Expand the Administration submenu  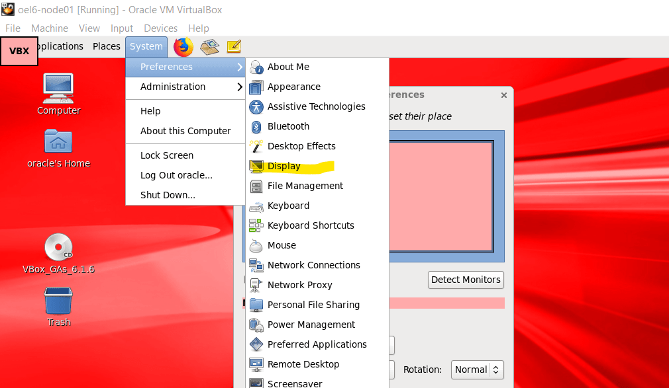point(185,87)
